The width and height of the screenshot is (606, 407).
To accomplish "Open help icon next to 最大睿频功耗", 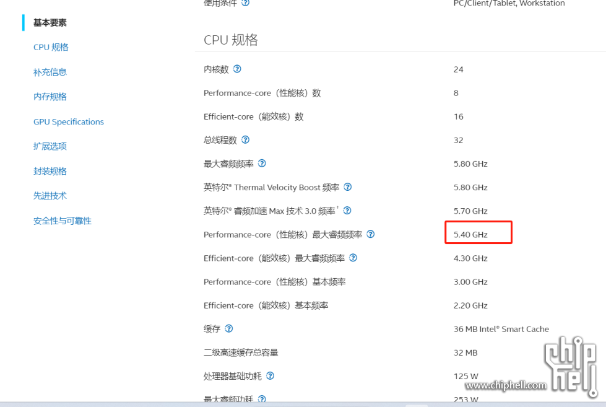I will coord(262,398).
